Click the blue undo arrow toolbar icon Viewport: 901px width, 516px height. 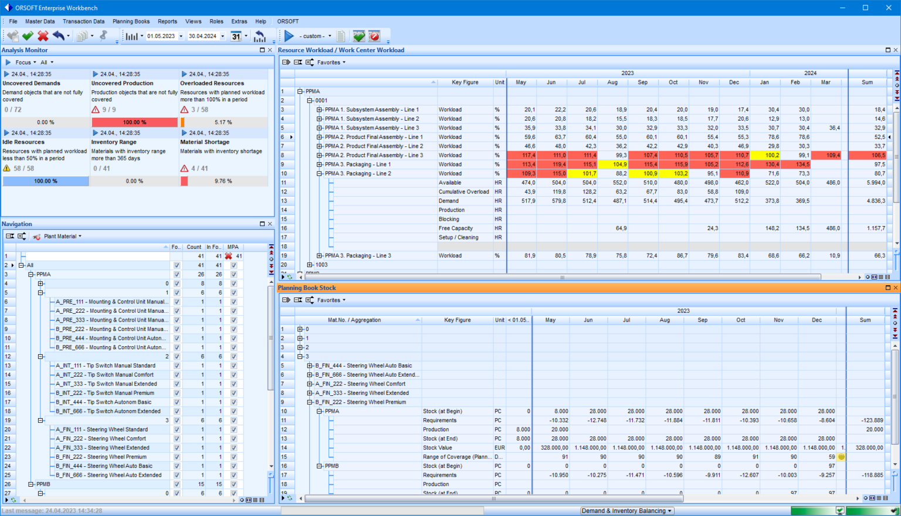(59, 36)
